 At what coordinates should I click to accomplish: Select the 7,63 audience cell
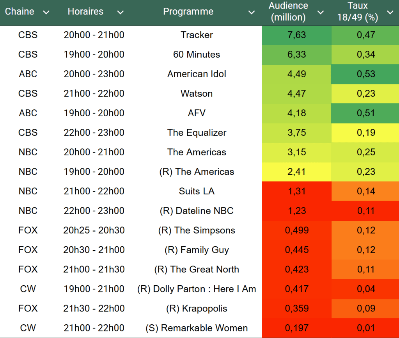click(x=296, y=35)
